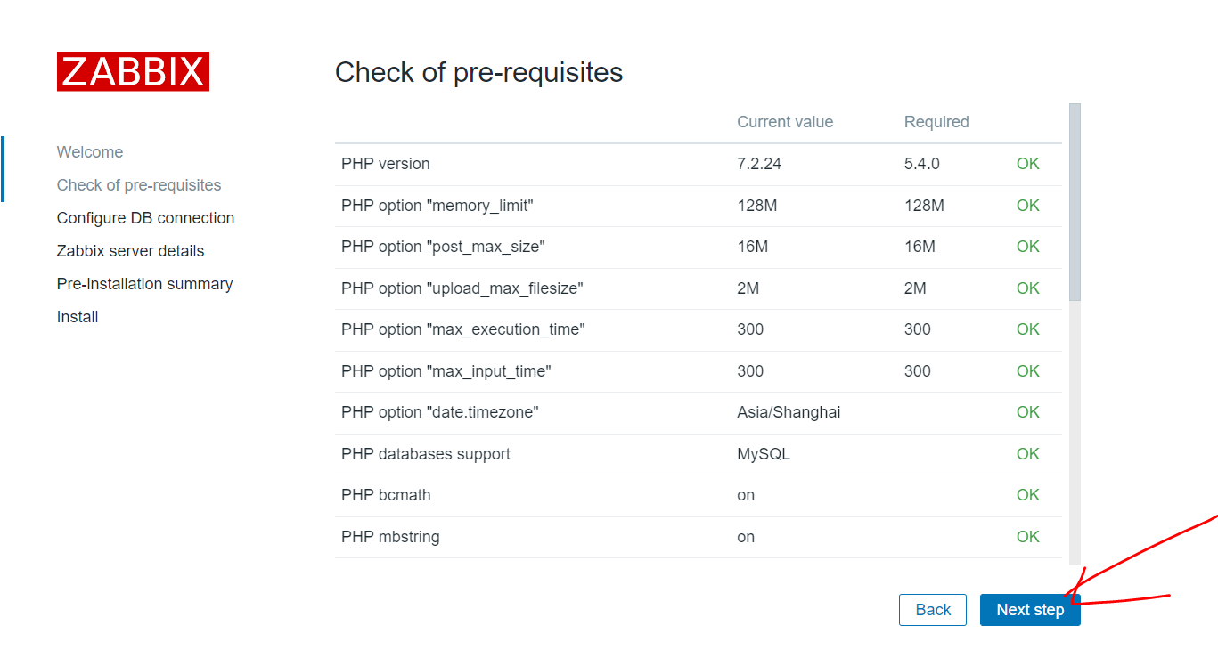This screenshot has height=650, width=1218.
Task: Select the PHP databases support row
Action: (425, 454)
